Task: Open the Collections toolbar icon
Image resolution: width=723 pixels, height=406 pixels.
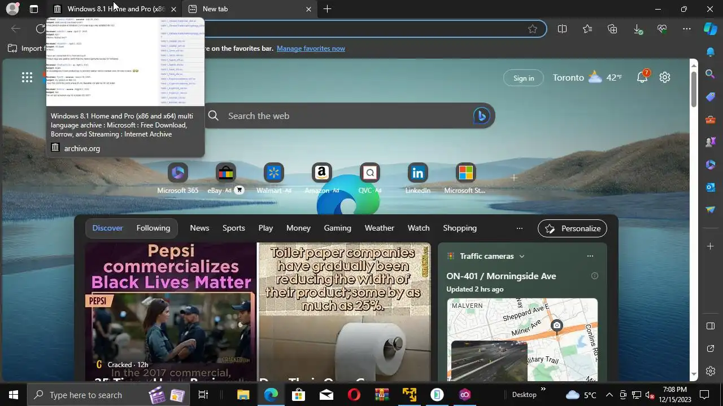Action: (x=612, y=29)
